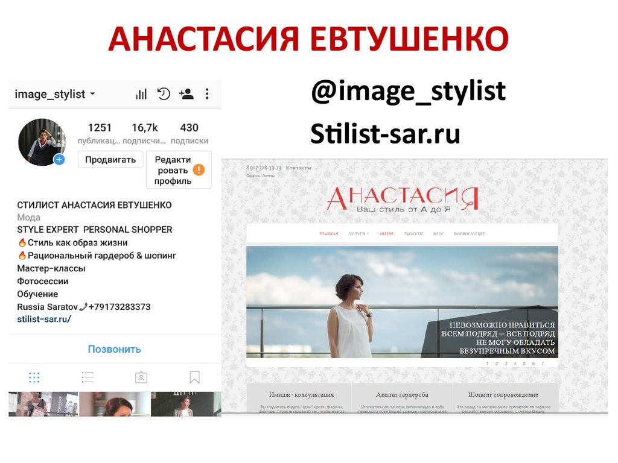
Task: Open the tagged photos icon
Action: 141,377
